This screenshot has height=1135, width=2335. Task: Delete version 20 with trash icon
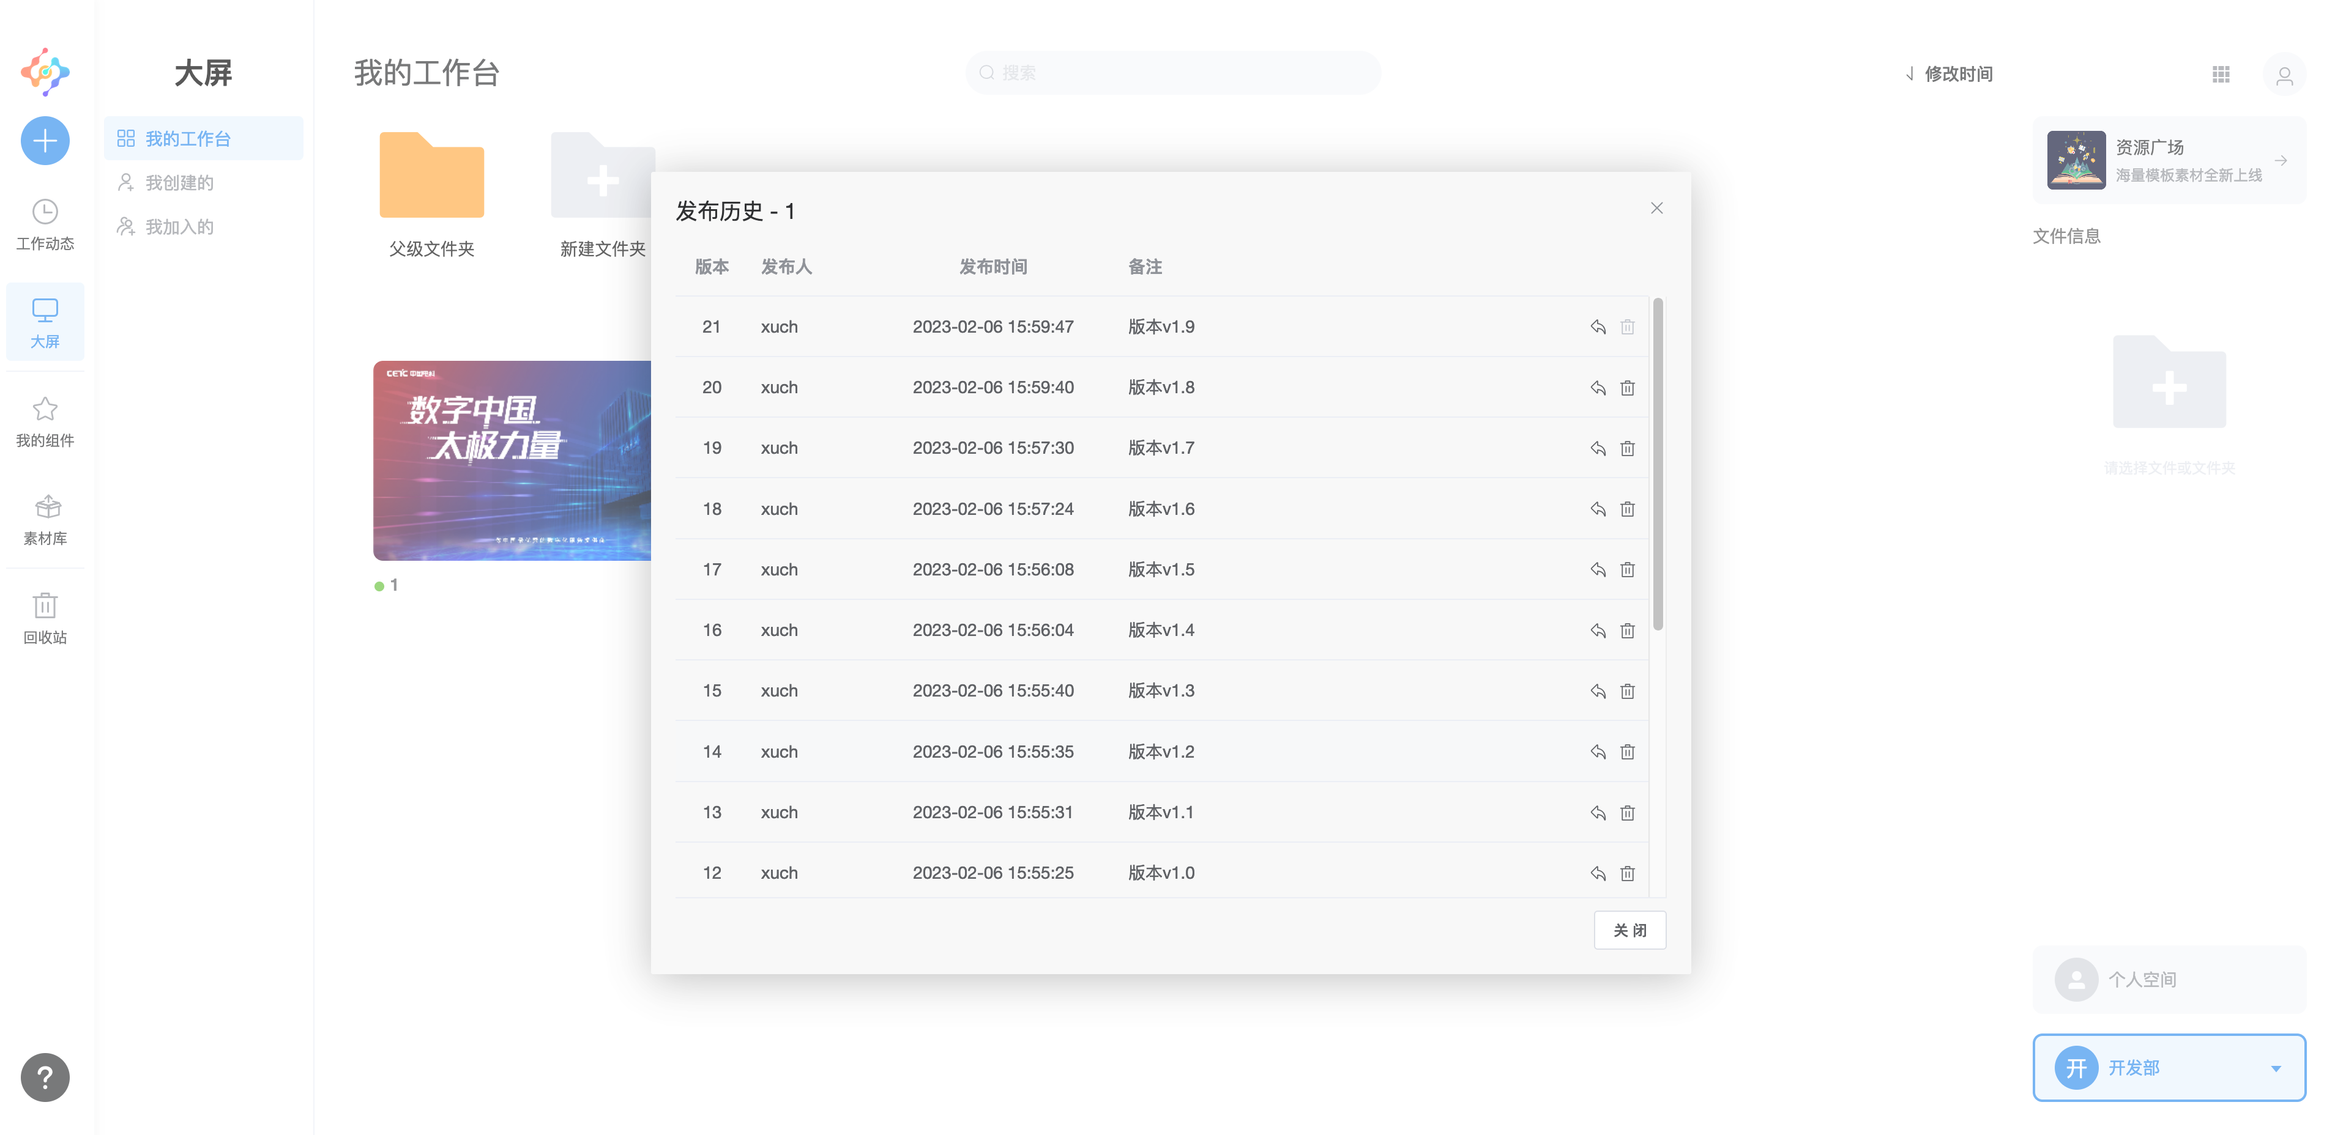tap(1628, 388)
